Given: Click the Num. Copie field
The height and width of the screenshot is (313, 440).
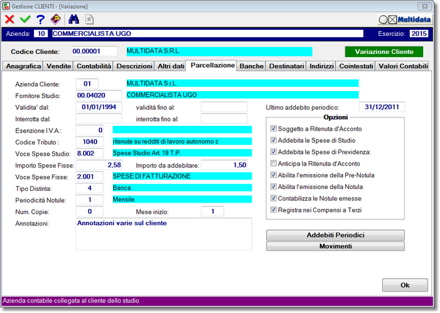Looking at the screenshot, I should (90, 211).
